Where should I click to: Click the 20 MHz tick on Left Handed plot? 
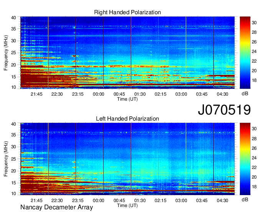pyautogui.click(x=13, y=171)
